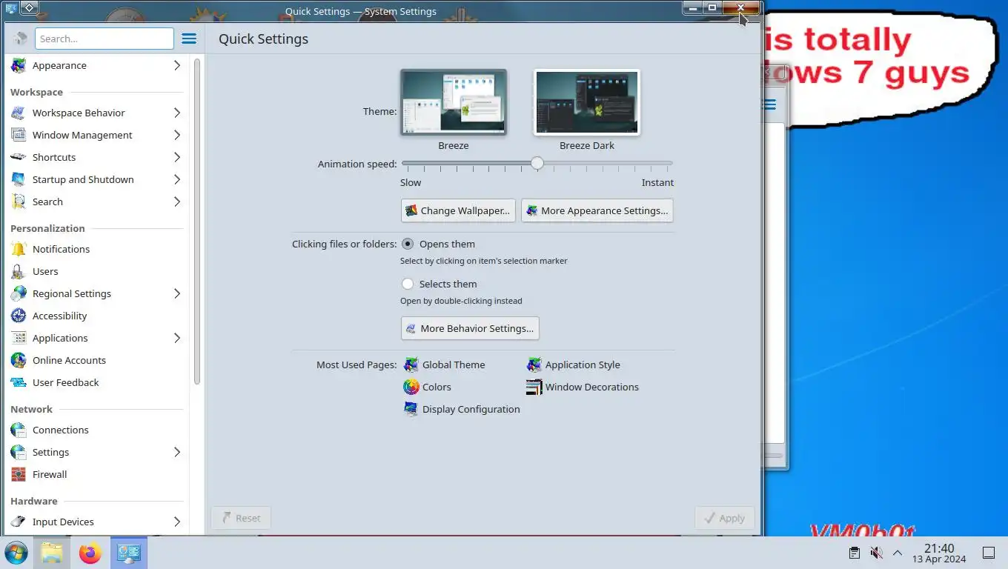The width and height of the screenshot is (1008, 569).
Task: Select the 'Opens them' radio option
Action: (x=408, y=244)
